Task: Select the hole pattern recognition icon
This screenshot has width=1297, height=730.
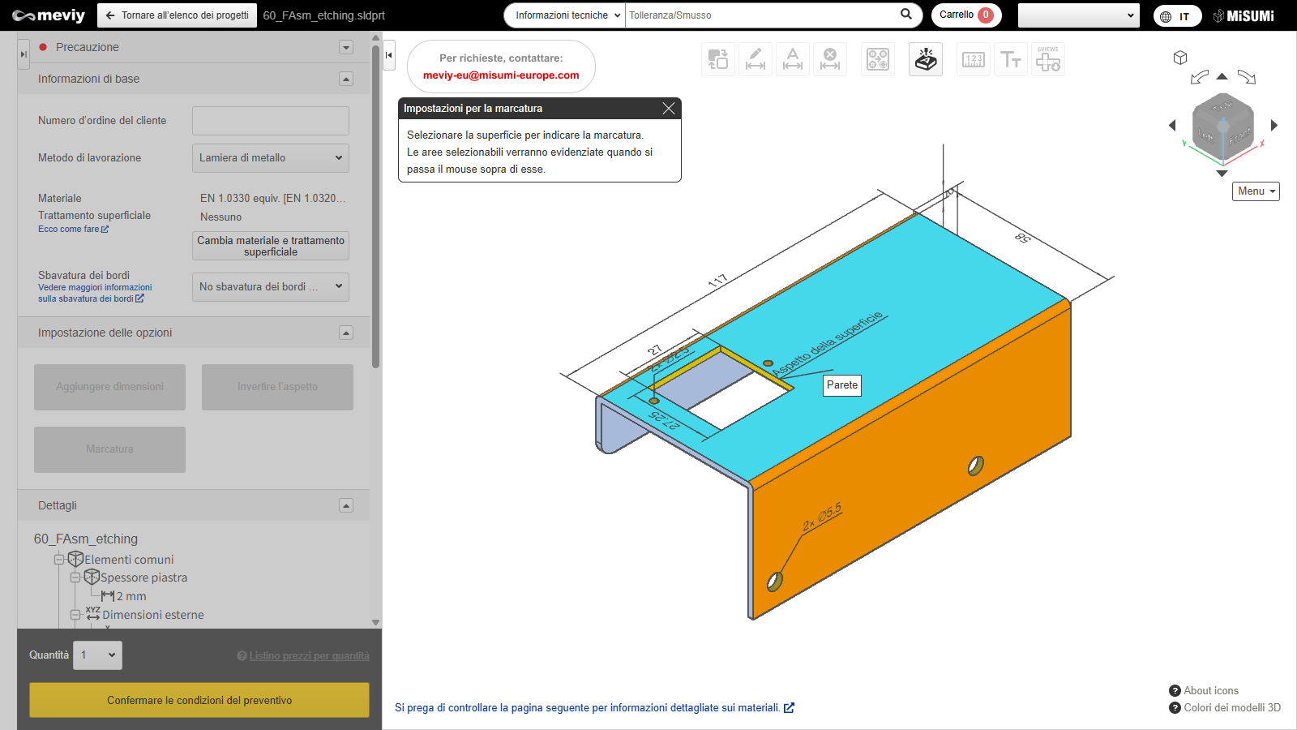Action: click(x=878, y=59)
